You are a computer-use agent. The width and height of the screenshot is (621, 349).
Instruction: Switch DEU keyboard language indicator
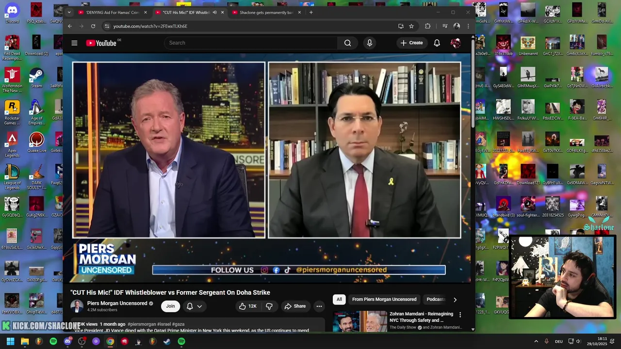click(x=559, y=341)
